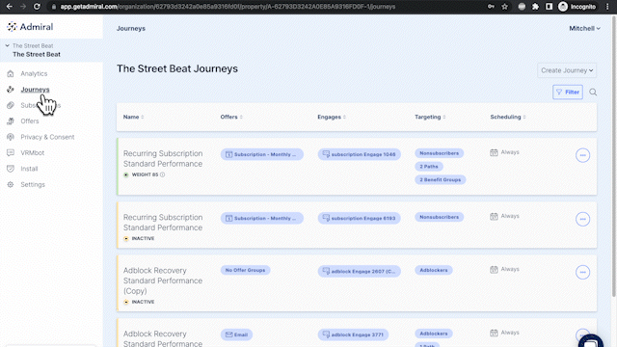Viewport: 617px width, 347px height.
Task: Click the search magnifier icon
Action: 593,93
